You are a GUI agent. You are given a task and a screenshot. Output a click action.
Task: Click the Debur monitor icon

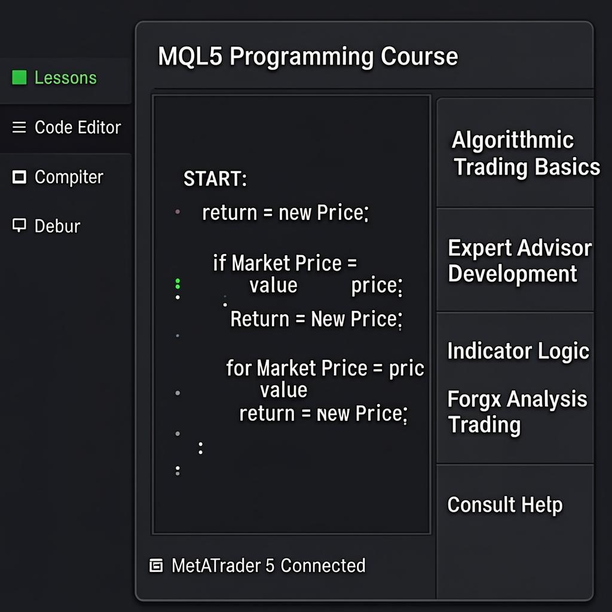pos(20,225)
